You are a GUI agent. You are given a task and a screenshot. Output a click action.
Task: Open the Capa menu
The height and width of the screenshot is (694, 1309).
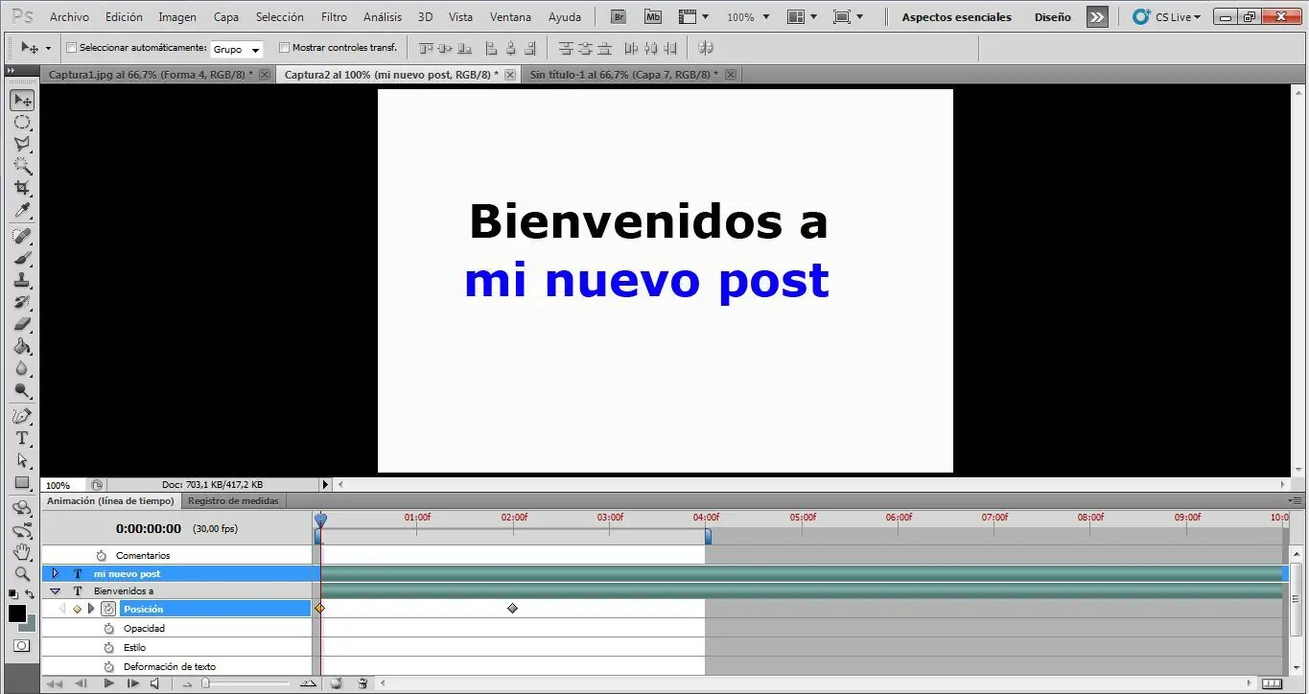pos(226,17)
